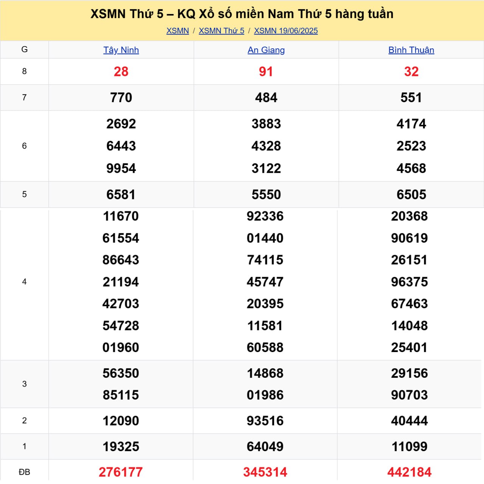
Task: Select An Giang number 74115
Action: tap(265, 260)
